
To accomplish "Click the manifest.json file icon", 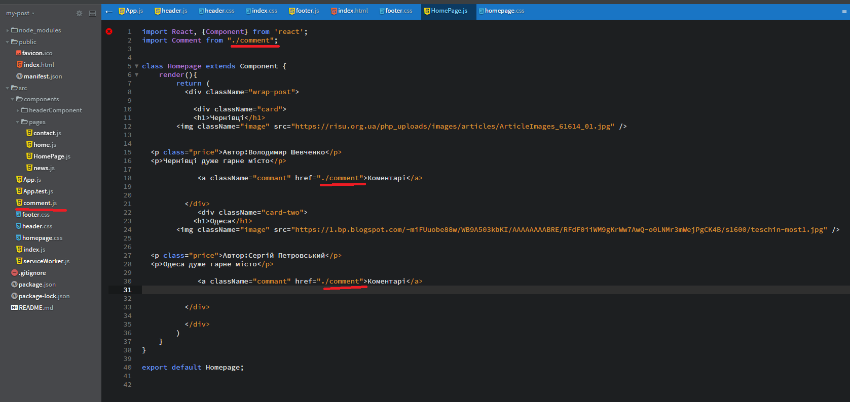I will 19,76.
